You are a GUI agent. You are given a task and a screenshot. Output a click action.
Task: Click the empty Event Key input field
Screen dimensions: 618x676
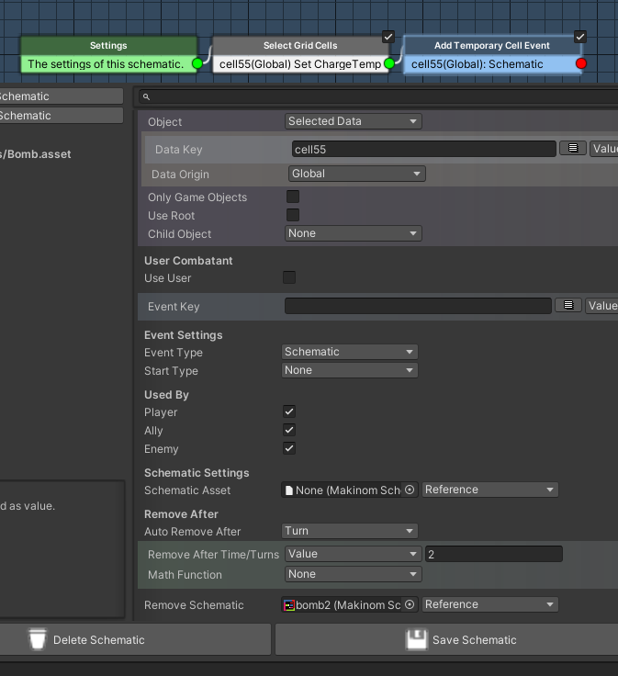point(418,306)
